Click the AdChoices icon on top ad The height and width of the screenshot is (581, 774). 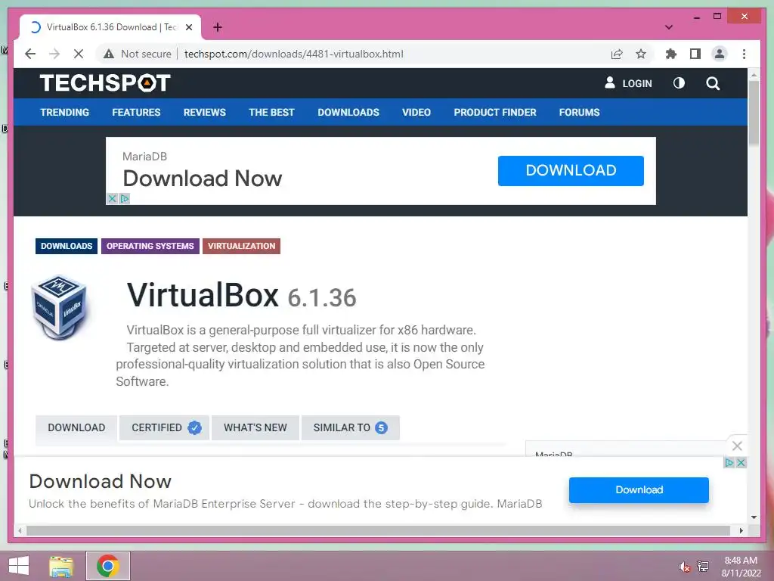coord(125,199)
